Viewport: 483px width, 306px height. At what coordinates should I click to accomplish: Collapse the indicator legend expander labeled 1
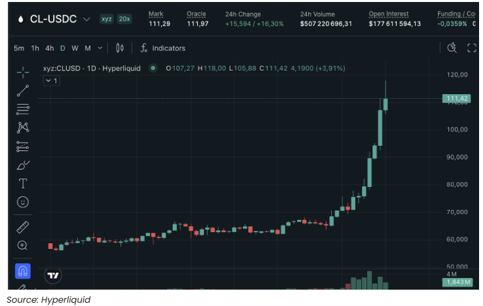pos(51,80)
